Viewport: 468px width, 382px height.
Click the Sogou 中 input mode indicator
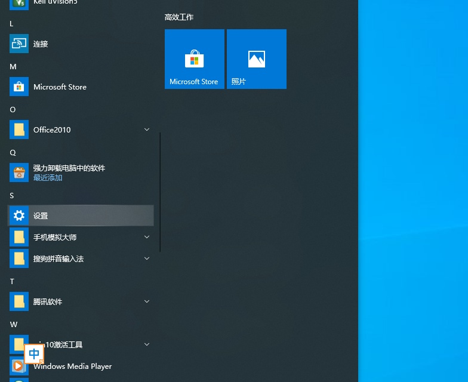(34, 354)
